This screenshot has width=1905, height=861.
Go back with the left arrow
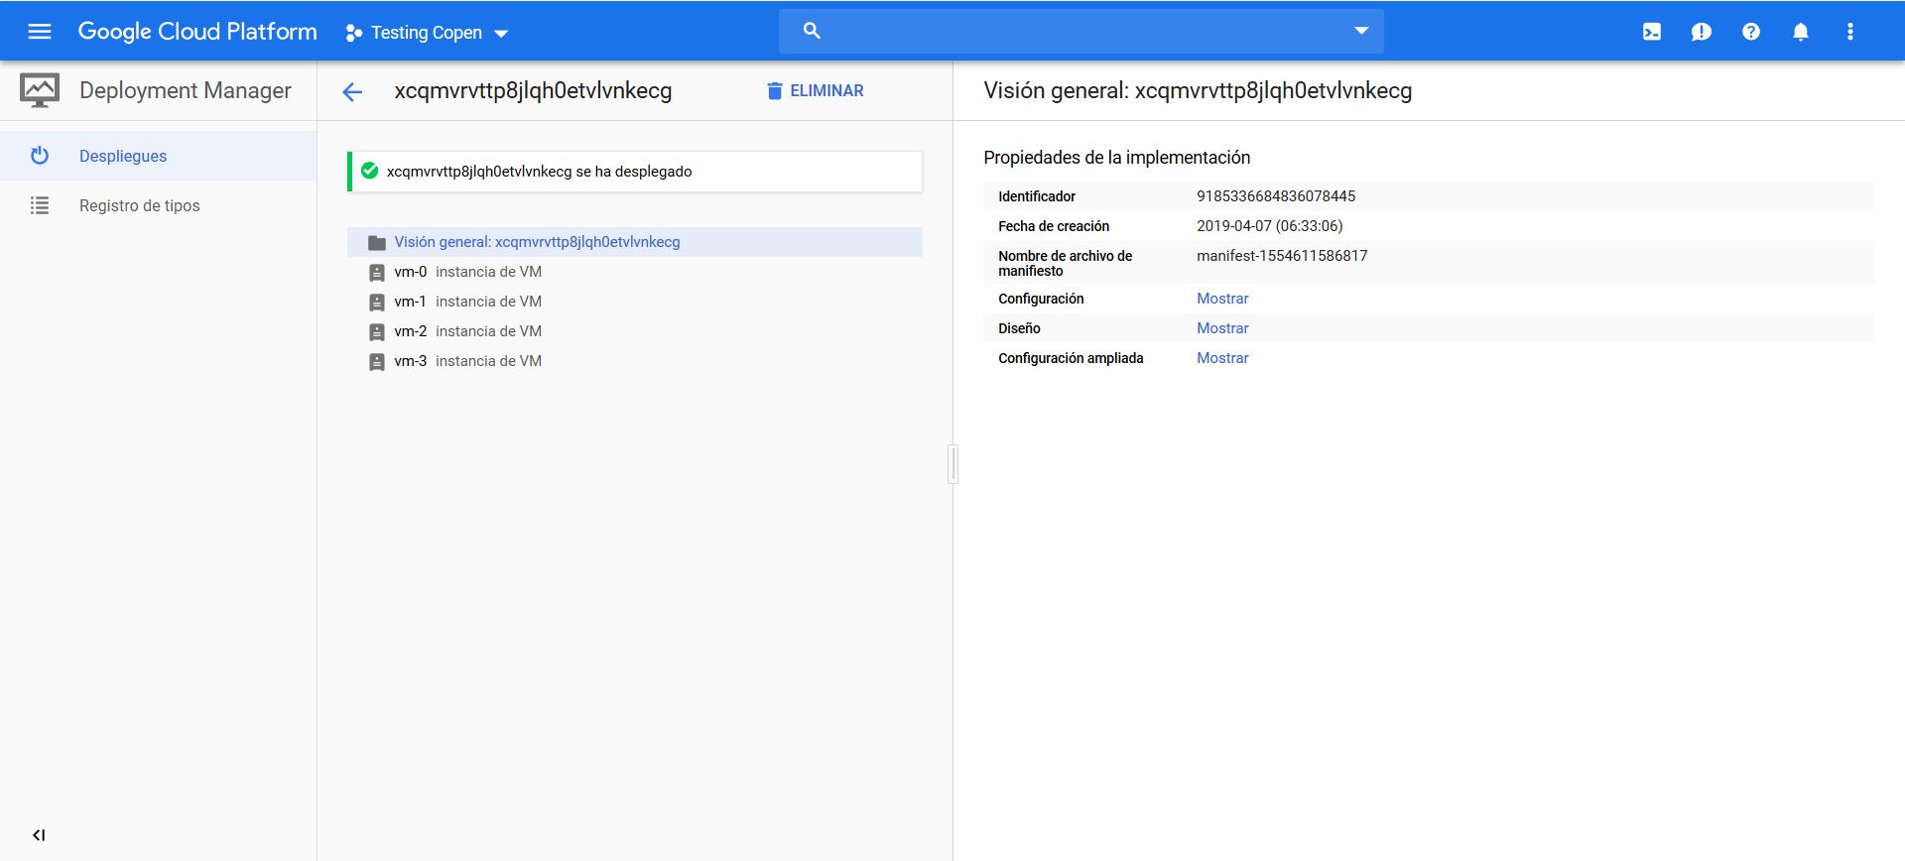(352, 92)
